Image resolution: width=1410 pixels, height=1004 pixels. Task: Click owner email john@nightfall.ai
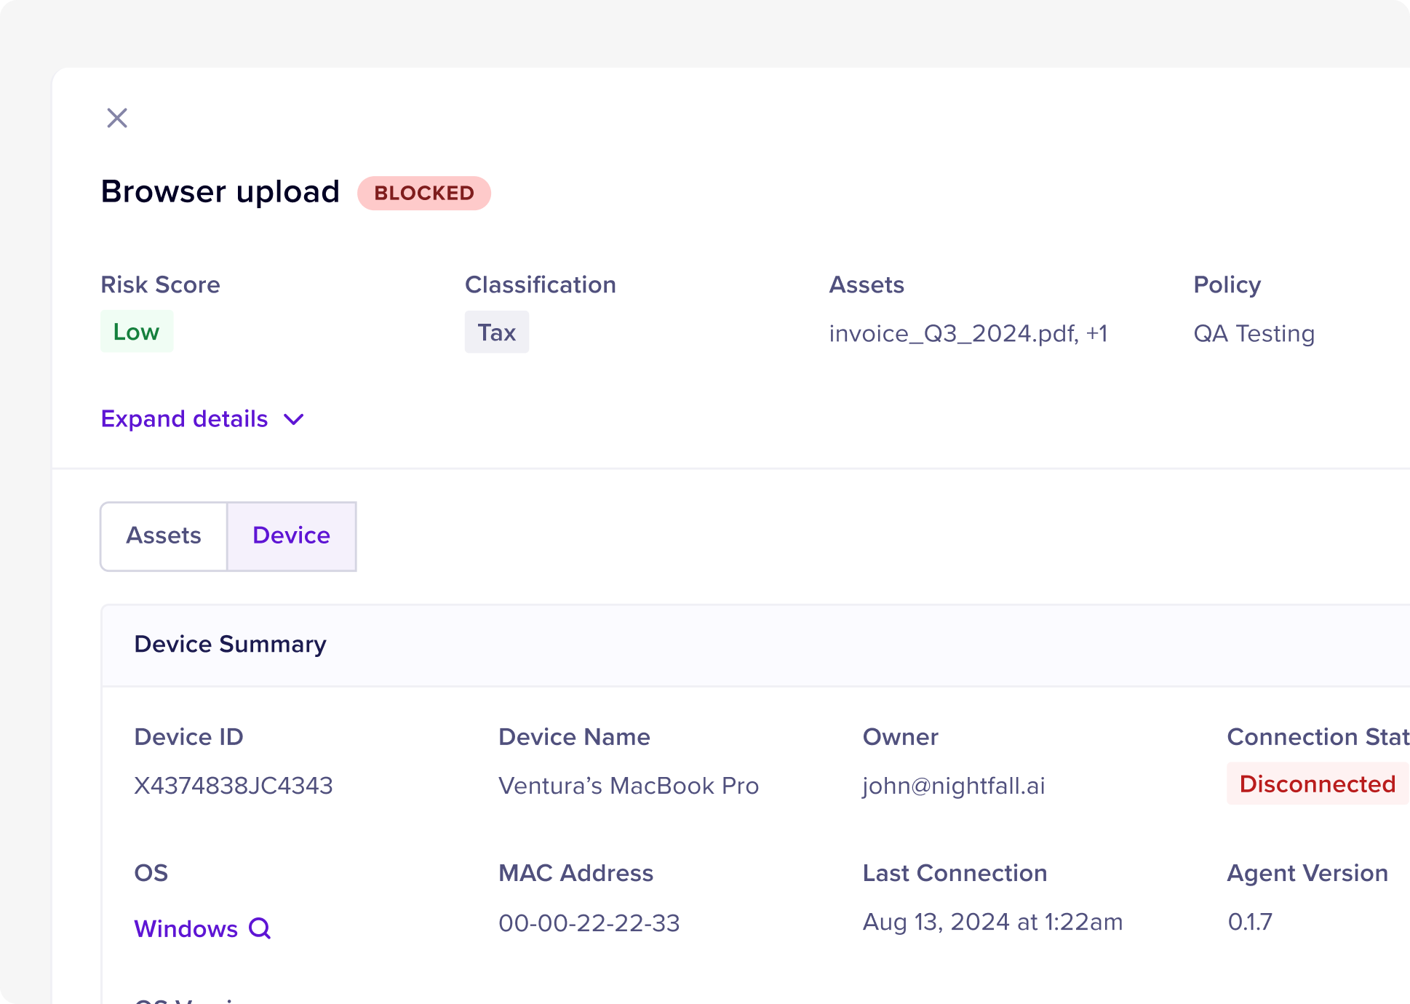(953, 786)
